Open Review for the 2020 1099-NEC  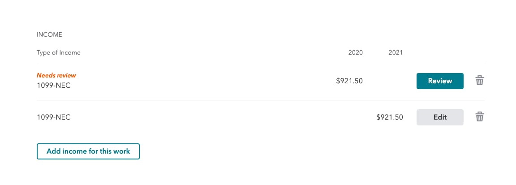(x=440, y=81)
